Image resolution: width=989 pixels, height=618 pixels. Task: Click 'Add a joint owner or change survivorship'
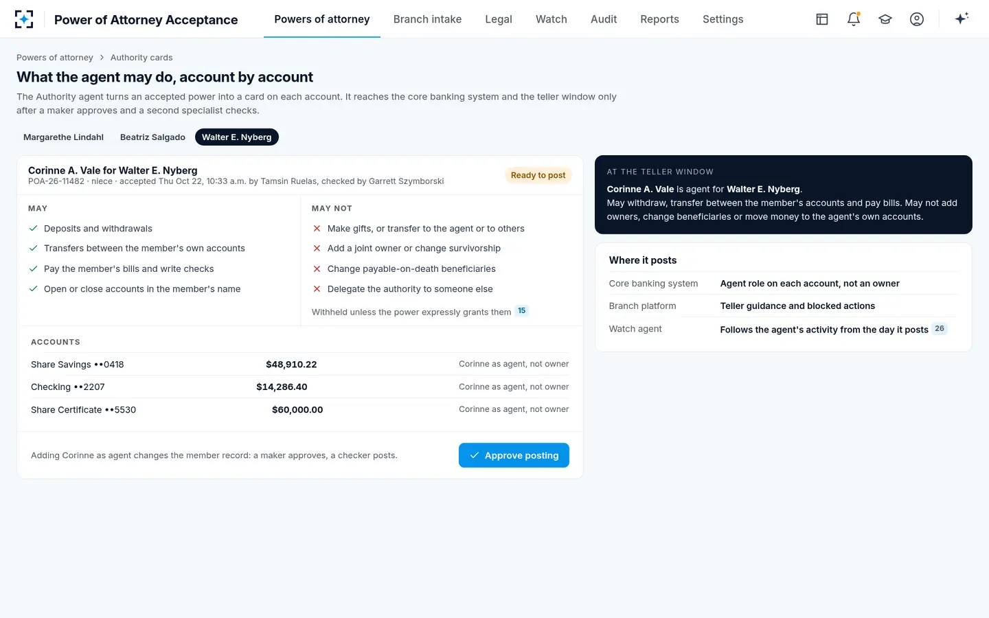point(414,249)
